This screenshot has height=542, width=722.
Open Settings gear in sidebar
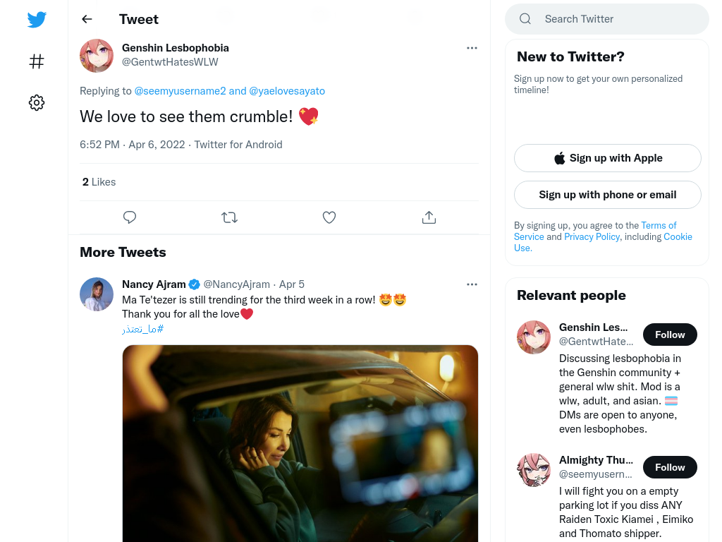tap(37, 102)
